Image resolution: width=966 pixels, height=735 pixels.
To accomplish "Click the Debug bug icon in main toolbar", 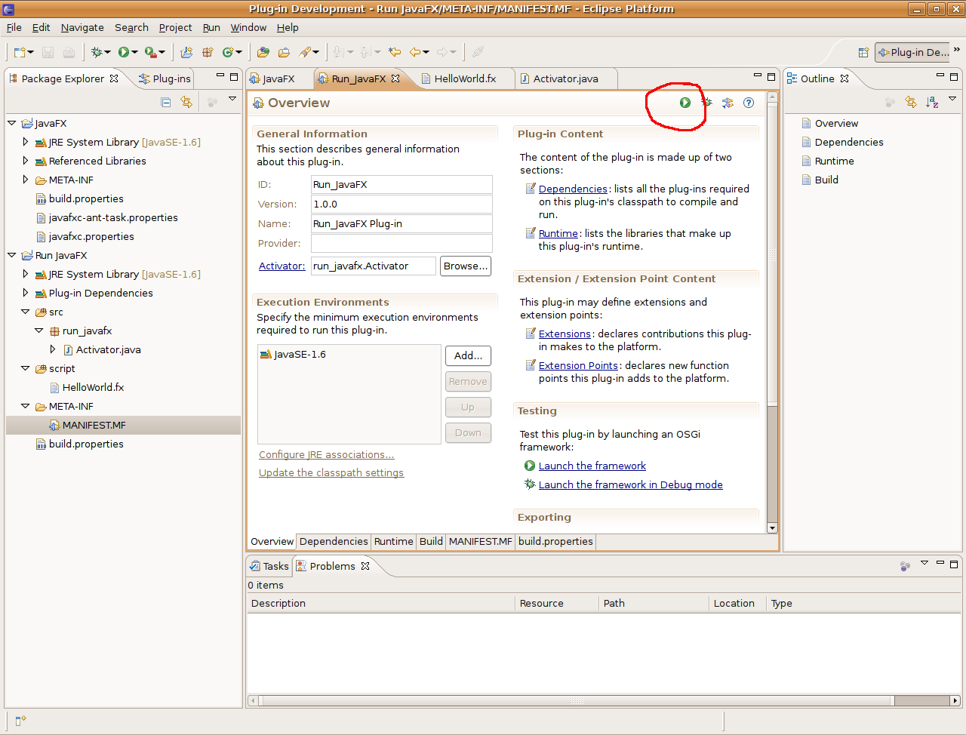I will 97,52.
